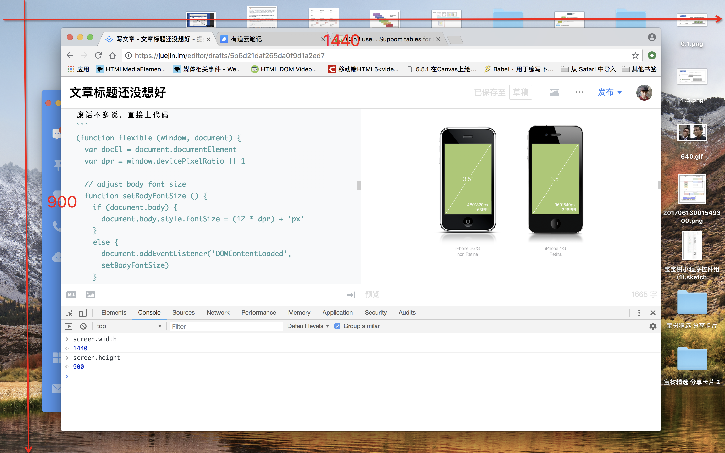Open the 其他书签 bookmarks folder
This screenshot has height=453, width=725.
click(639, 69)
